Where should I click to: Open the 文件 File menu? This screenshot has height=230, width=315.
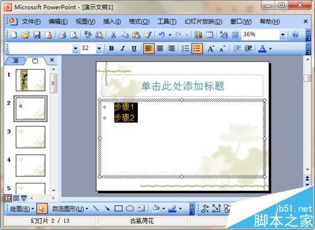31,21
